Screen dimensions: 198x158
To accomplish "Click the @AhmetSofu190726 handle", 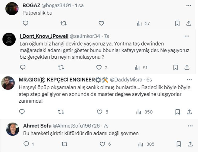I will [x=77, y=126].
